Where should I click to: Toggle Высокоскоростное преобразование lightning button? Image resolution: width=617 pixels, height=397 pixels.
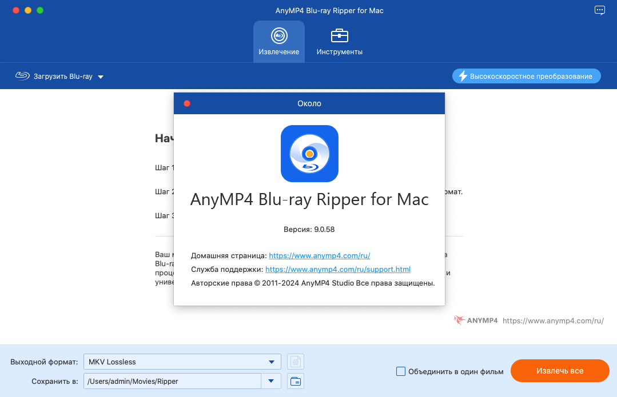[x=526, y=76]
